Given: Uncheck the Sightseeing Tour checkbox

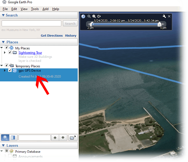Looking at the screenshot, I should (10, 52).
